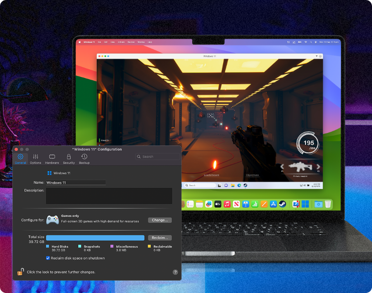Open Steam from the Windows taskbar

point(246,186)
